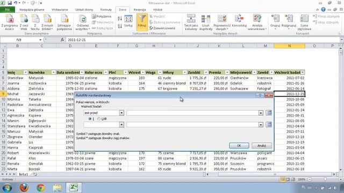Sort descending with the Z-A icon

120,26
